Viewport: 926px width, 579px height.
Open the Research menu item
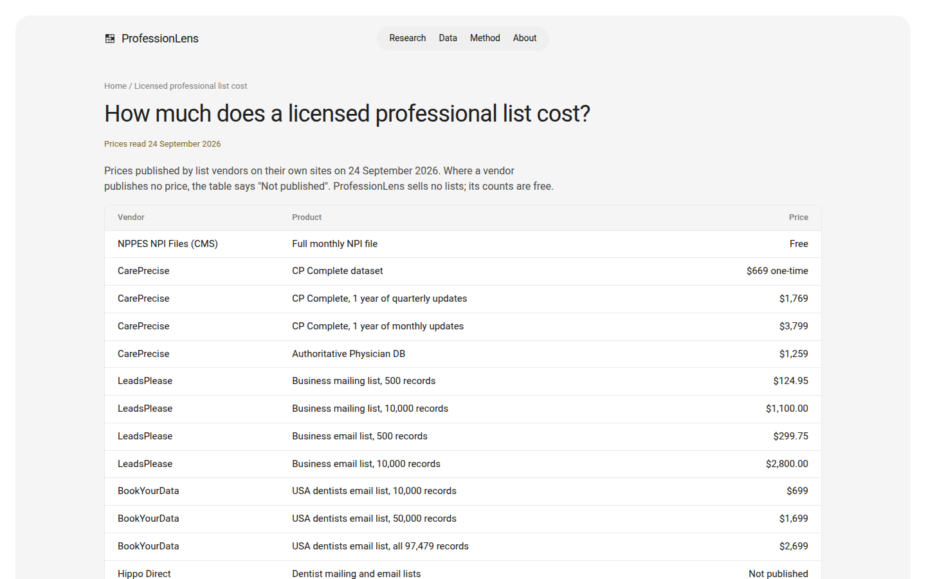click(x=408, y=38)
